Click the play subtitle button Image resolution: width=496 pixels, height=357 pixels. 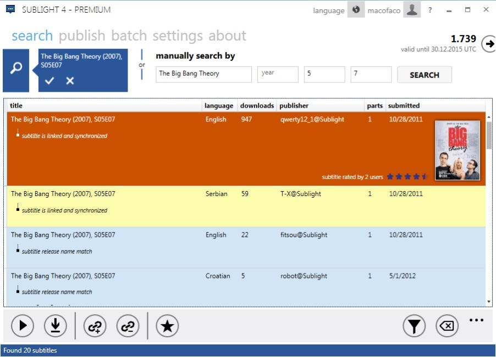tap(23, 326)
